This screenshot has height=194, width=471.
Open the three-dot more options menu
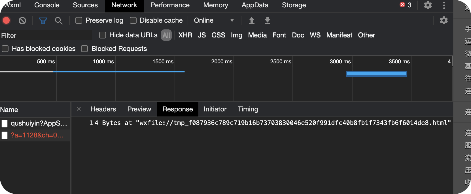click(444, 5)
